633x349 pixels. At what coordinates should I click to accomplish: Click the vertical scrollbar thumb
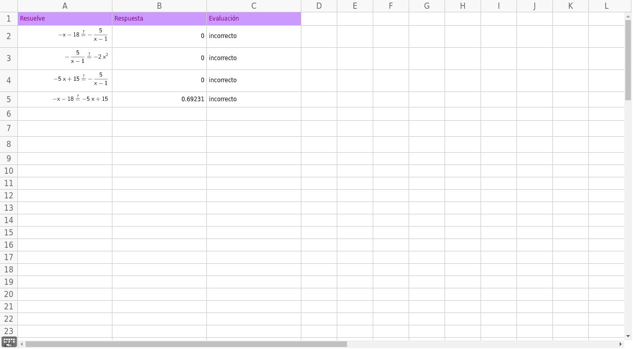[628, 60]
